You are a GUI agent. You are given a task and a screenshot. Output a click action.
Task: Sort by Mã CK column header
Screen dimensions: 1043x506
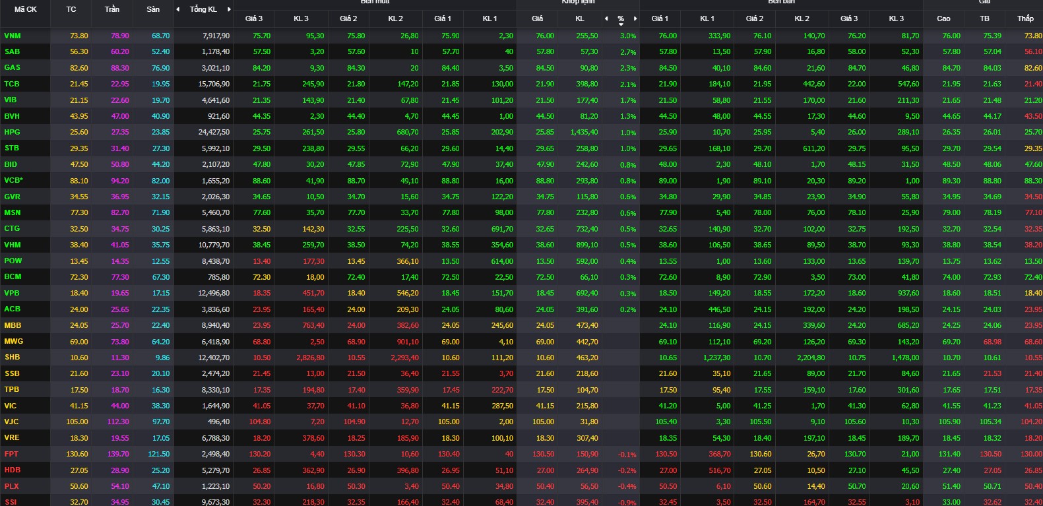(x=26, y=9)
